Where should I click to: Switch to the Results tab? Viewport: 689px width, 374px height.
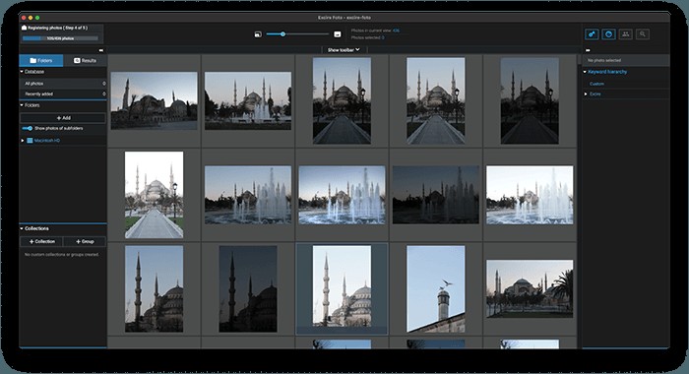click(85, 61)
